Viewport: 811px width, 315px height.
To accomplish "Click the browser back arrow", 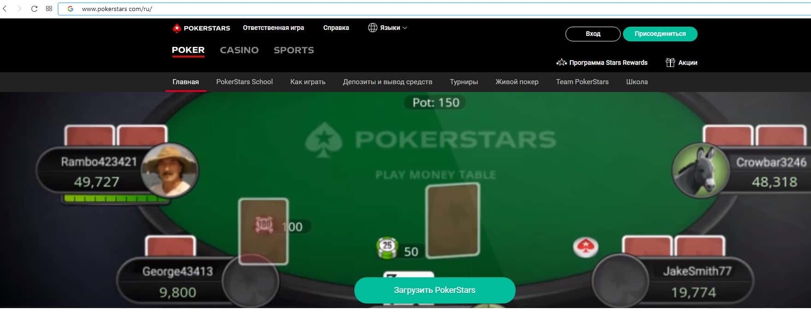I will click(x=5, y=9).
